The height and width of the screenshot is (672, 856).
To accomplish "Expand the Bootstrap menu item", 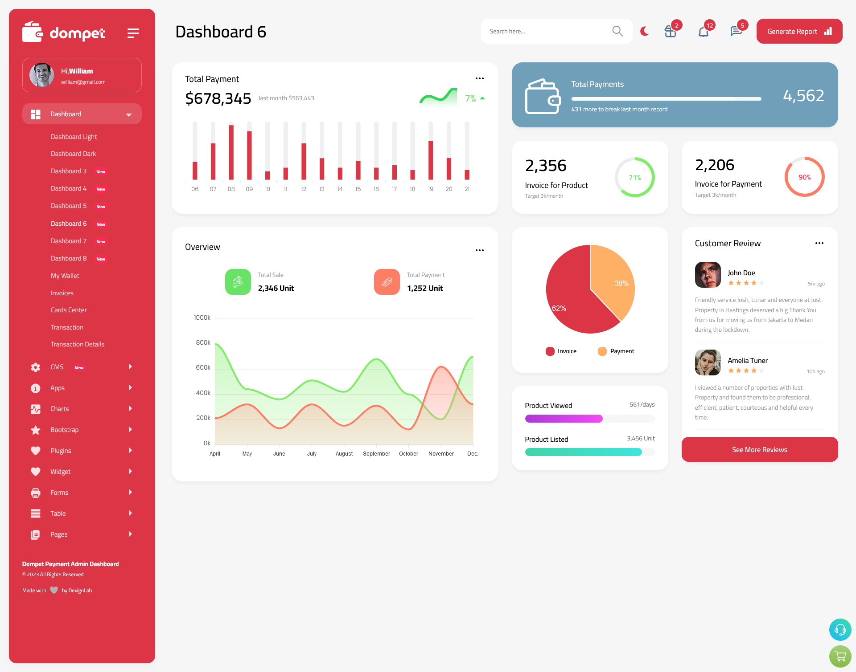I will pyautogui.click(x=81, y=430).
